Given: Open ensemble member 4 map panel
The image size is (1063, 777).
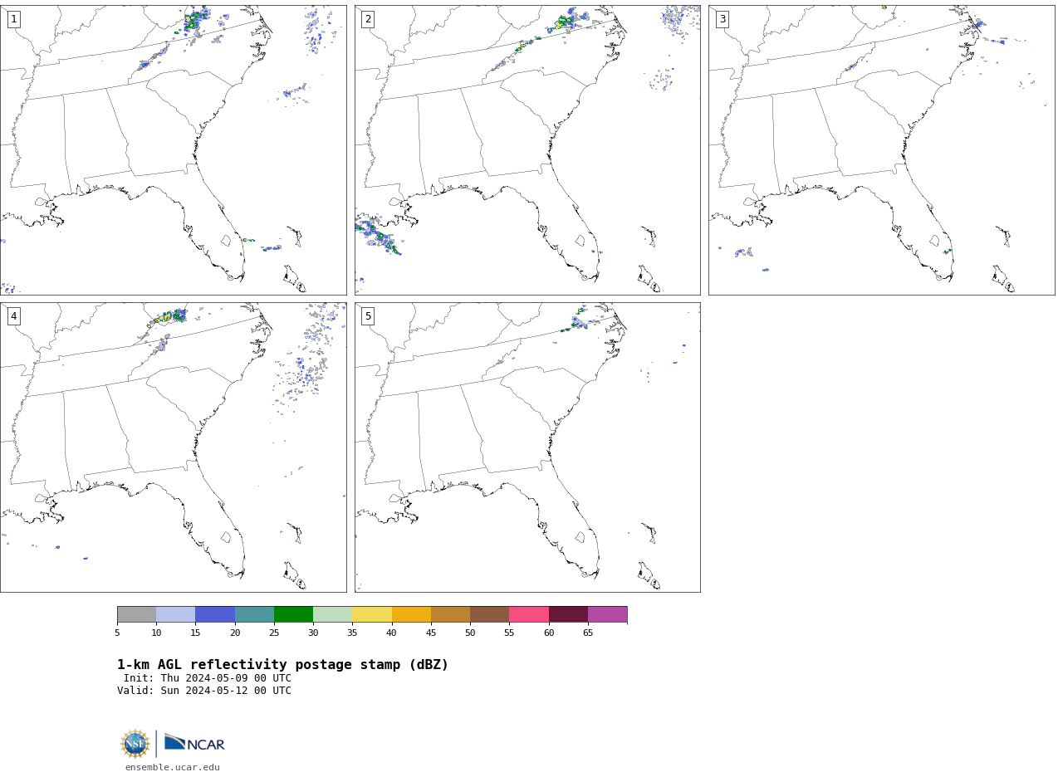Looking at the screenshot, I should 173,447.
